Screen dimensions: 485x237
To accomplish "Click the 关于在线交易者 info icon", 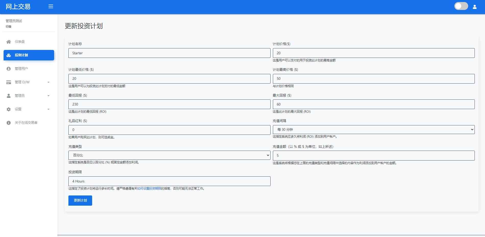I will click(x=9, y=123).
